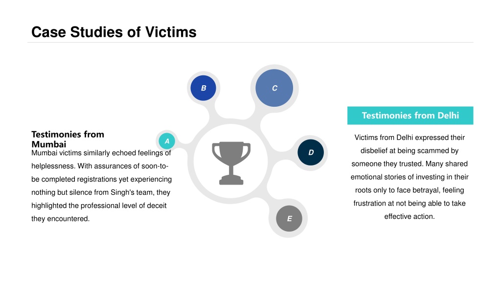The height and width of the screenshot is (282, 501).
Task: Select the Mumbai victims paragraph text
Action: tap(101, 186)
